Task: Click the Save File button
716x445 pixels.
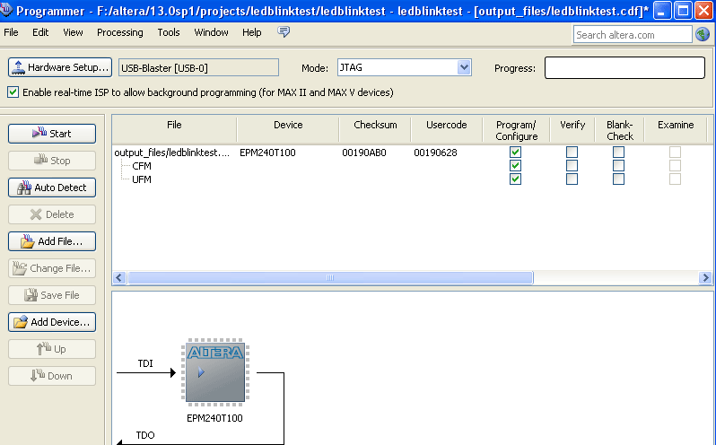Action: (52, 295)
